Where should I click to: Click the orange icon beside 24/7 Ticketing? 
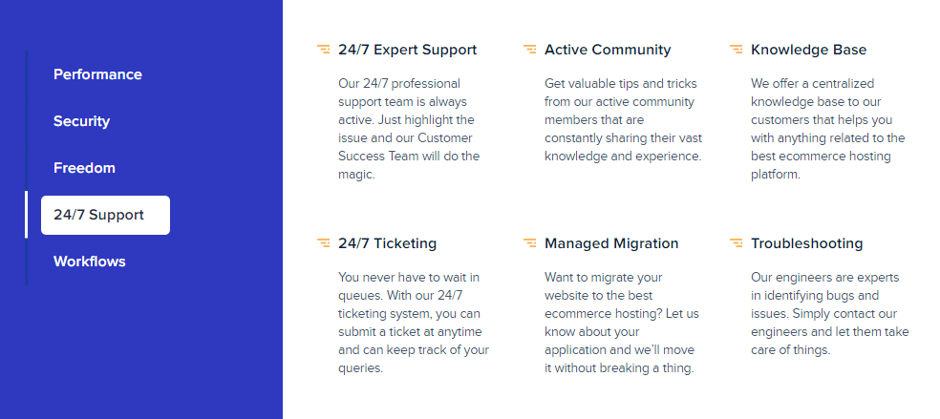click(x=323, y=243)
